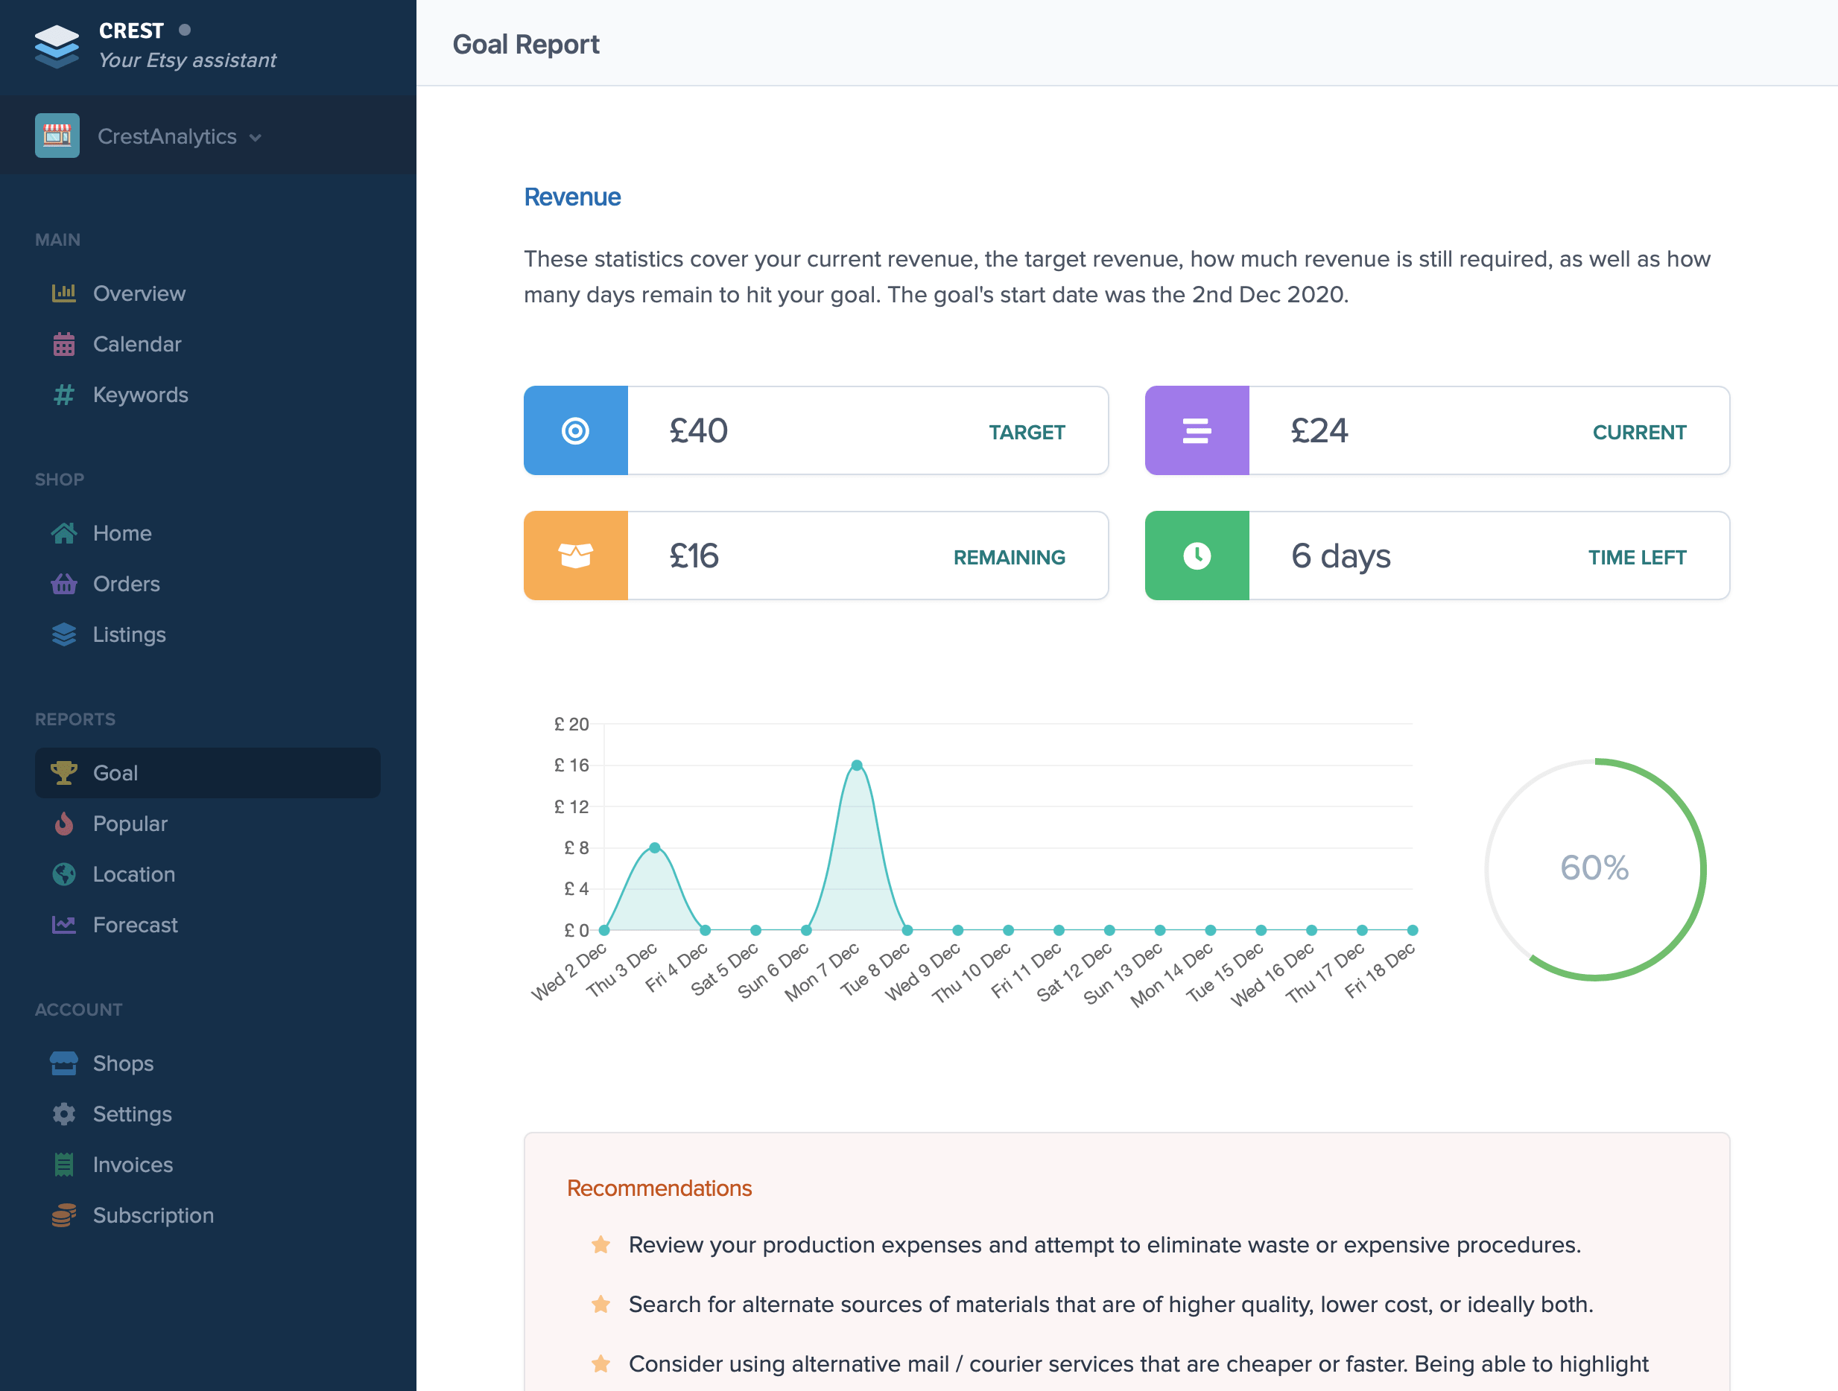Image resolution: width=1838 pixels, height=1391 pixels.
Task: Open the Forecast report menu item
Action: tap(135, 924)
